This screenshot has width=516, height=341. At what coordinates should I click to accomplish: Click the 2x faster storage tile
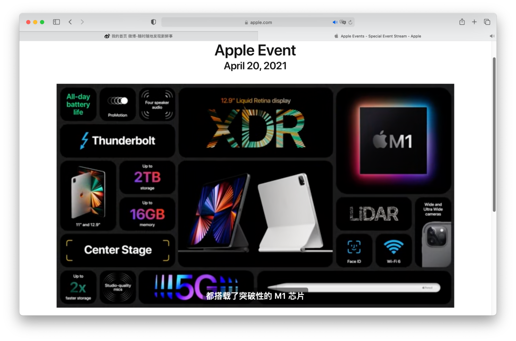(78, 287)
